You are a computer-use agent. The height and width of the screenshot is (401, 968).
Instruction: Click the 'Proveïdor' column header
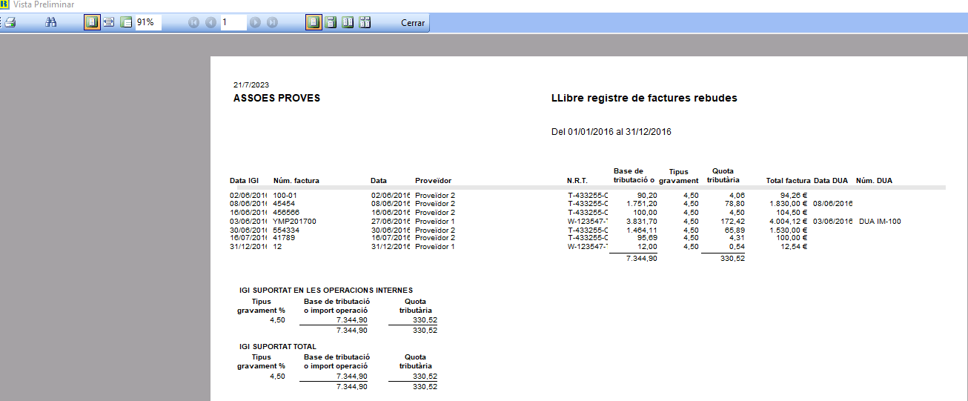[433, 181]
